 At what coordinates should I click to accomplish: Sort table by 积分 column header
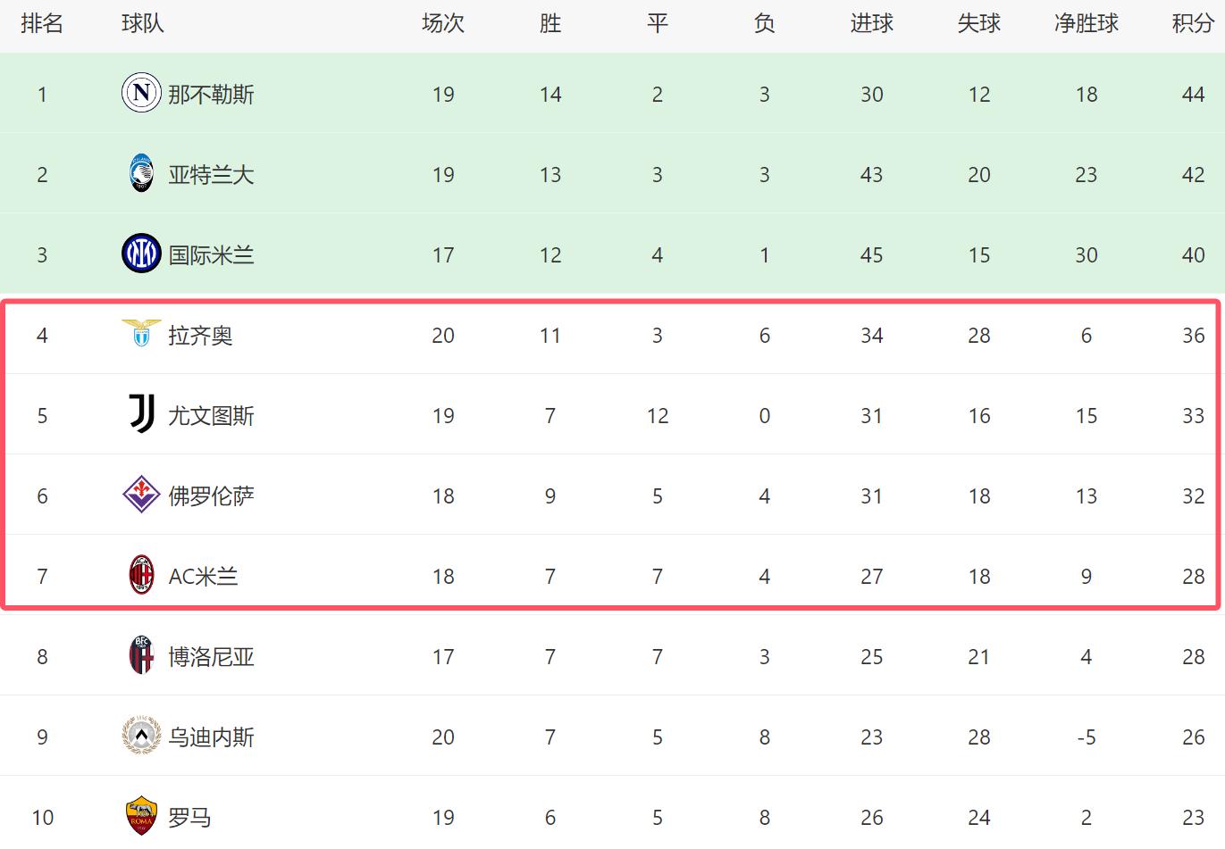pos(1193,24)
